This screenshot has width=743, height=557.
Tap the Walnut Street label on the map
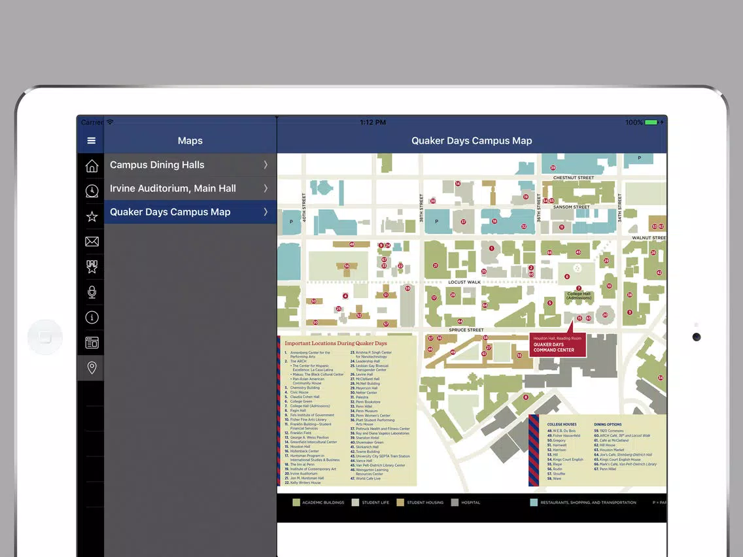[649, 238]
